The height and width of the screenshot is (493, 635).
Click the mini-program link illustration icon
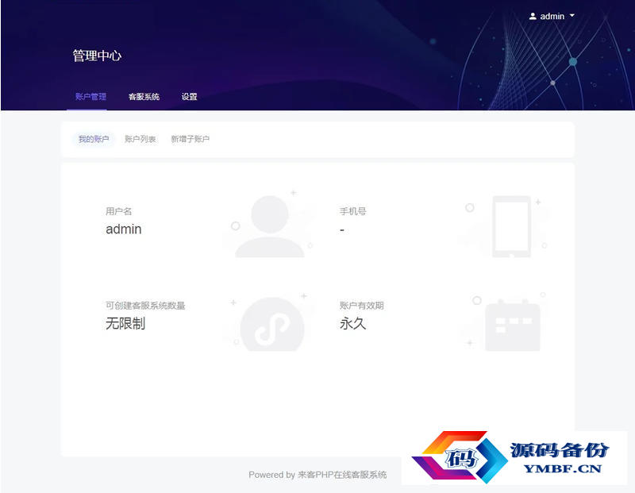click(x=272, y=325)
